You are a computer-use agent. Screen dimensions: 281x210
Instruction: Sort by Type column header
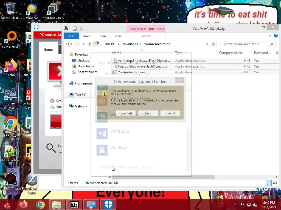[179, 53]
